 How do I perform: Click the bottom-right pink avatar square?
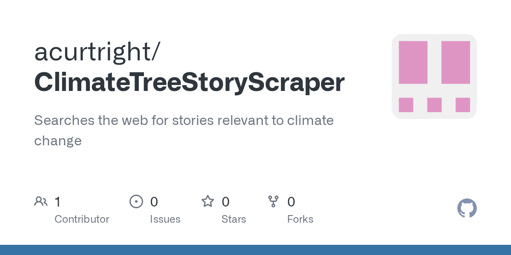tap(462, 105)
